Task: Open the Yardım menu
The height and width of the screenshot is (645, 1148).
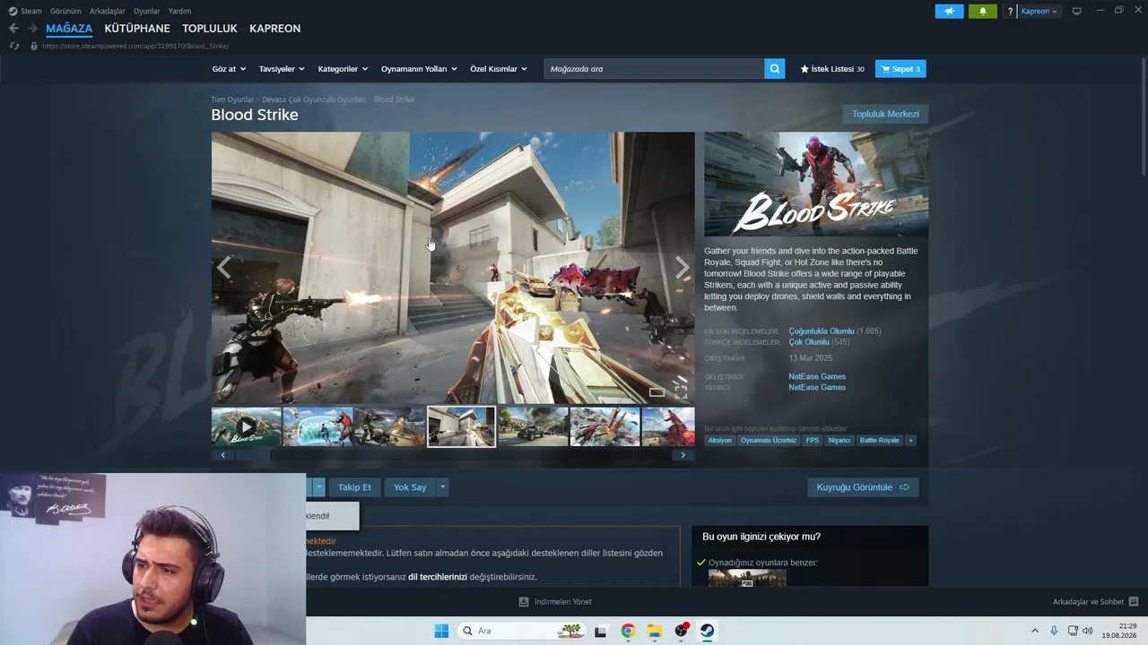Action: click(179, 11)
